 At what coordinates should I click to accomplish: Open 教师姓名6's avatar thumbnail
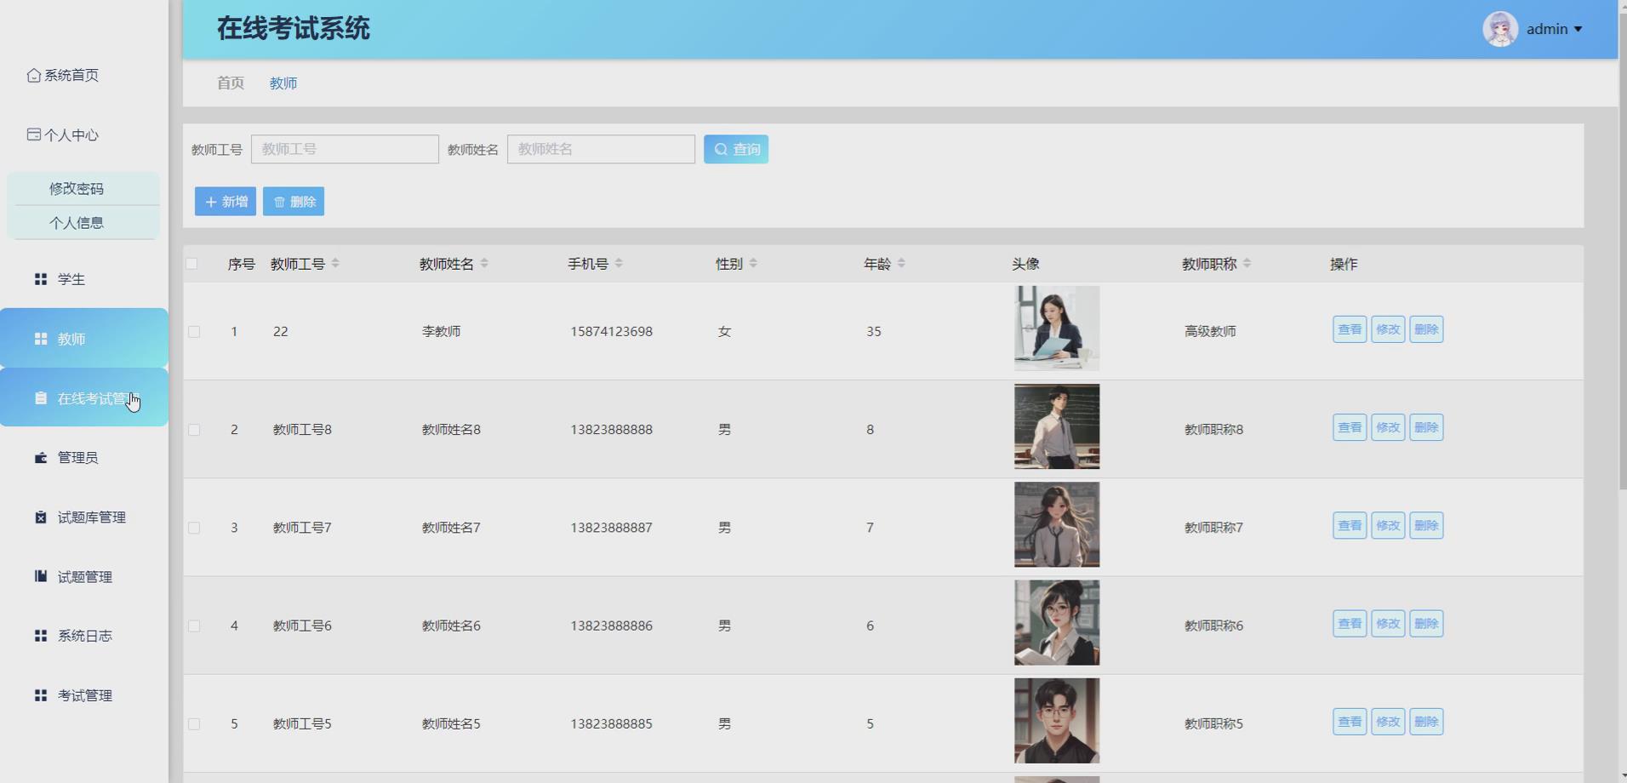1057,623
